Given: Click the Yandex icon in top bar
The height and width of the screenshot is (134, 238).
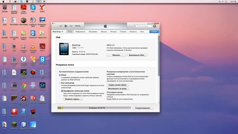Looking at the screenshot, I should point(10,1).
